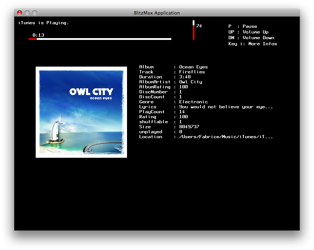Click the vertical volume level bar
The image size is (314, 250).
pos(193,31)
